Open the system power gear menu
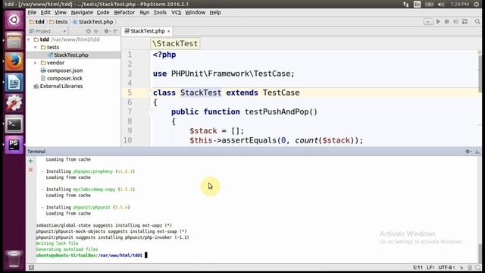This screenshot has height=273, width=485. tap(477, 5)
